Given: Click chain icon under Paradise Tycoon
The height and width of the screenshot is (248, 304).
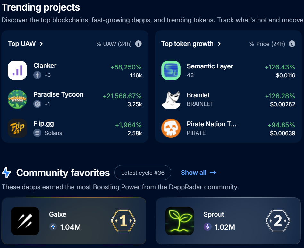Looking at the screenshot, I should coord(38,104).
